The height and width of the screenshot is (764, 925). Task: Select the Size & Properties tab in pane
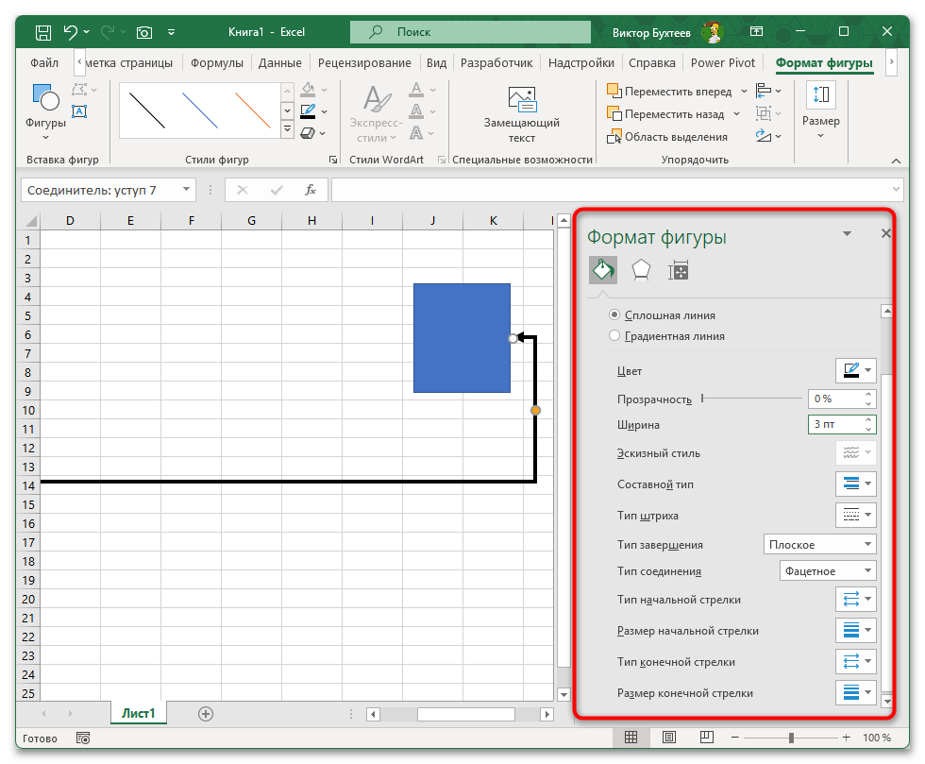[679, 270]
